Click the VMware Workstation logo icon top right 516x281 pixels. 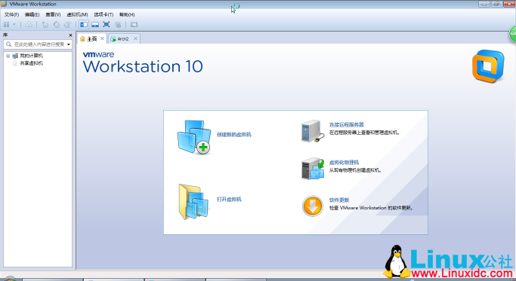(x=488, y=66)
